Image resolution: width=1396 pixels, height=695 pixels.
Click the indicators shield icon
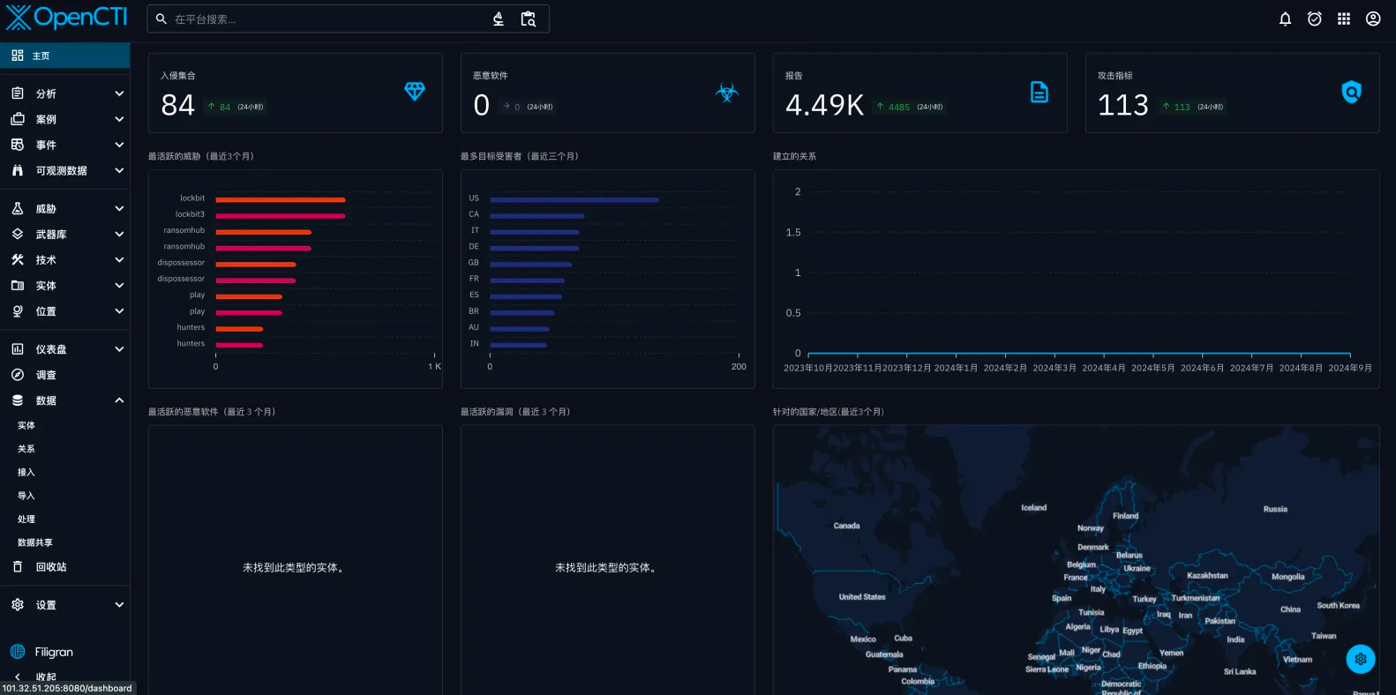(x=1351, y=92)
